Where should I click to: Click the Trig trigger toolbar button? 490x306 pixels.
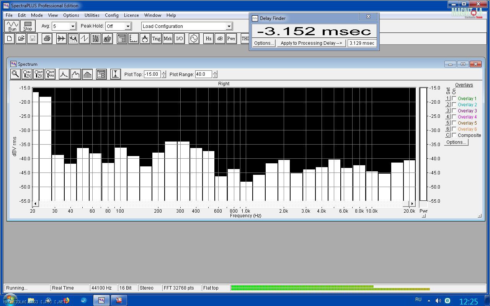click(x=157, y=39)
